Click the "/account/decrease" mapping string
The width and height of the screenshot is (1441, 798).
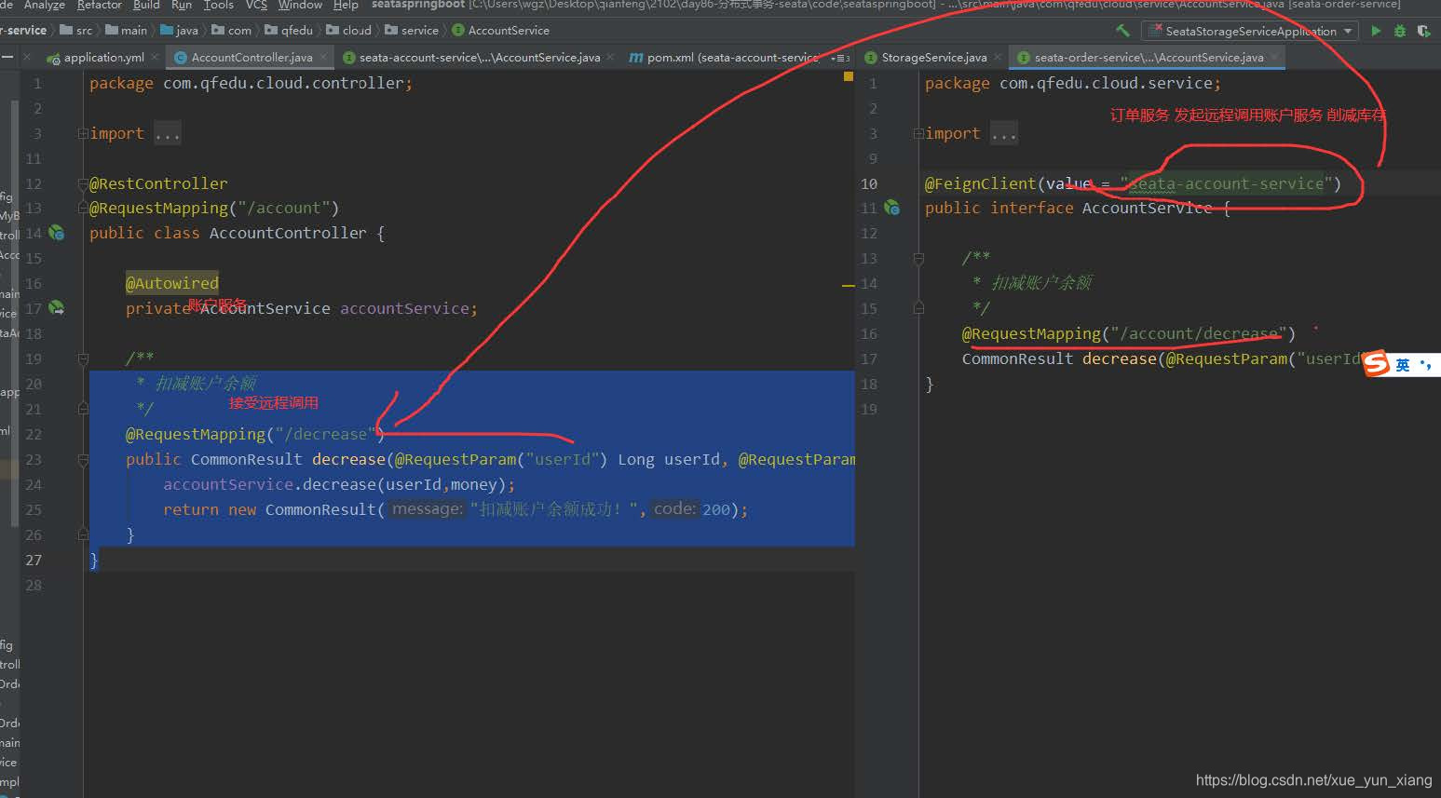click(x=1198, y=333)
